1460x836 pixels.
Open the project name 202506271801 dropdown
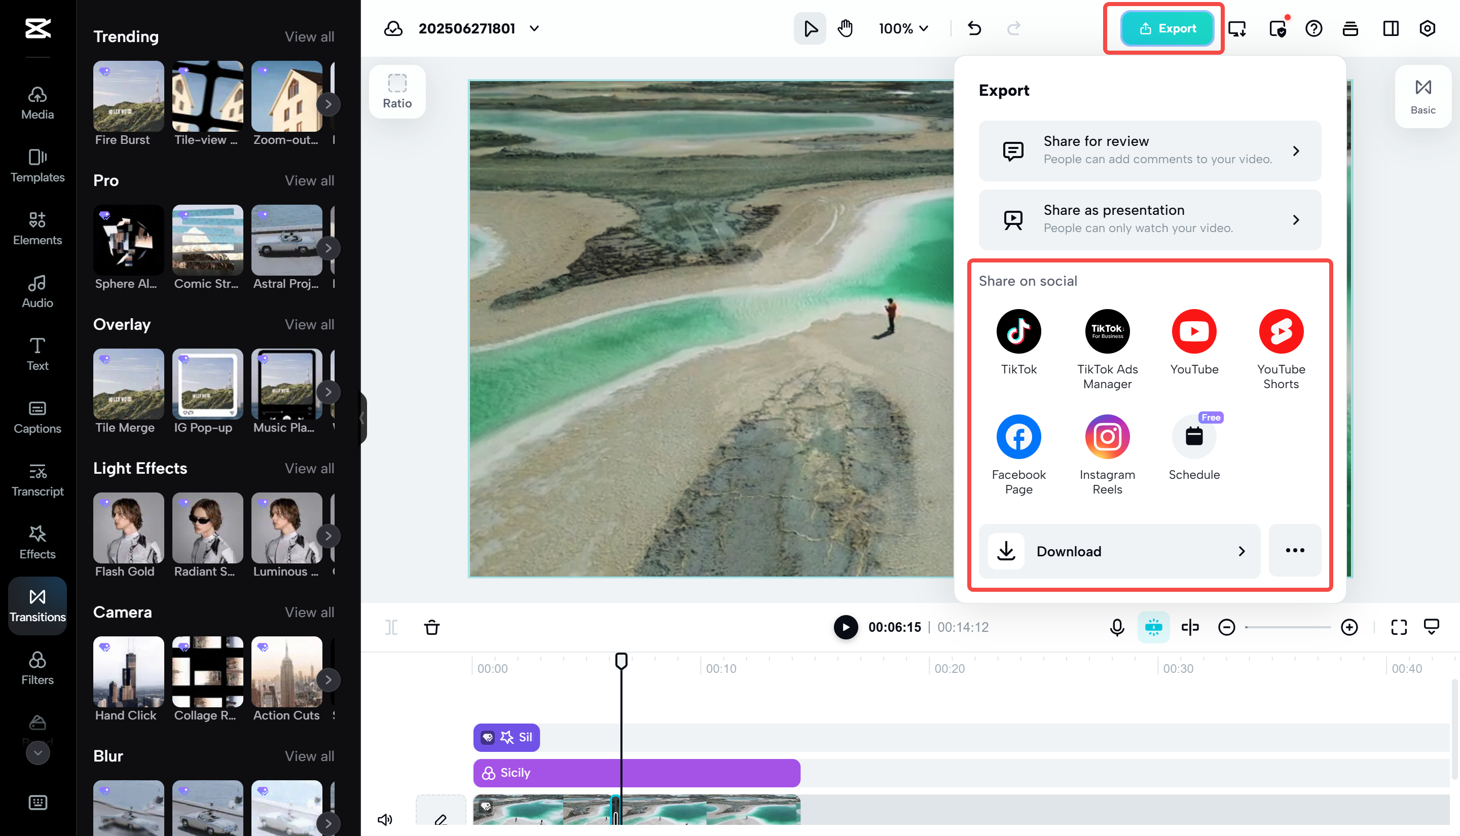pos(534,28)
